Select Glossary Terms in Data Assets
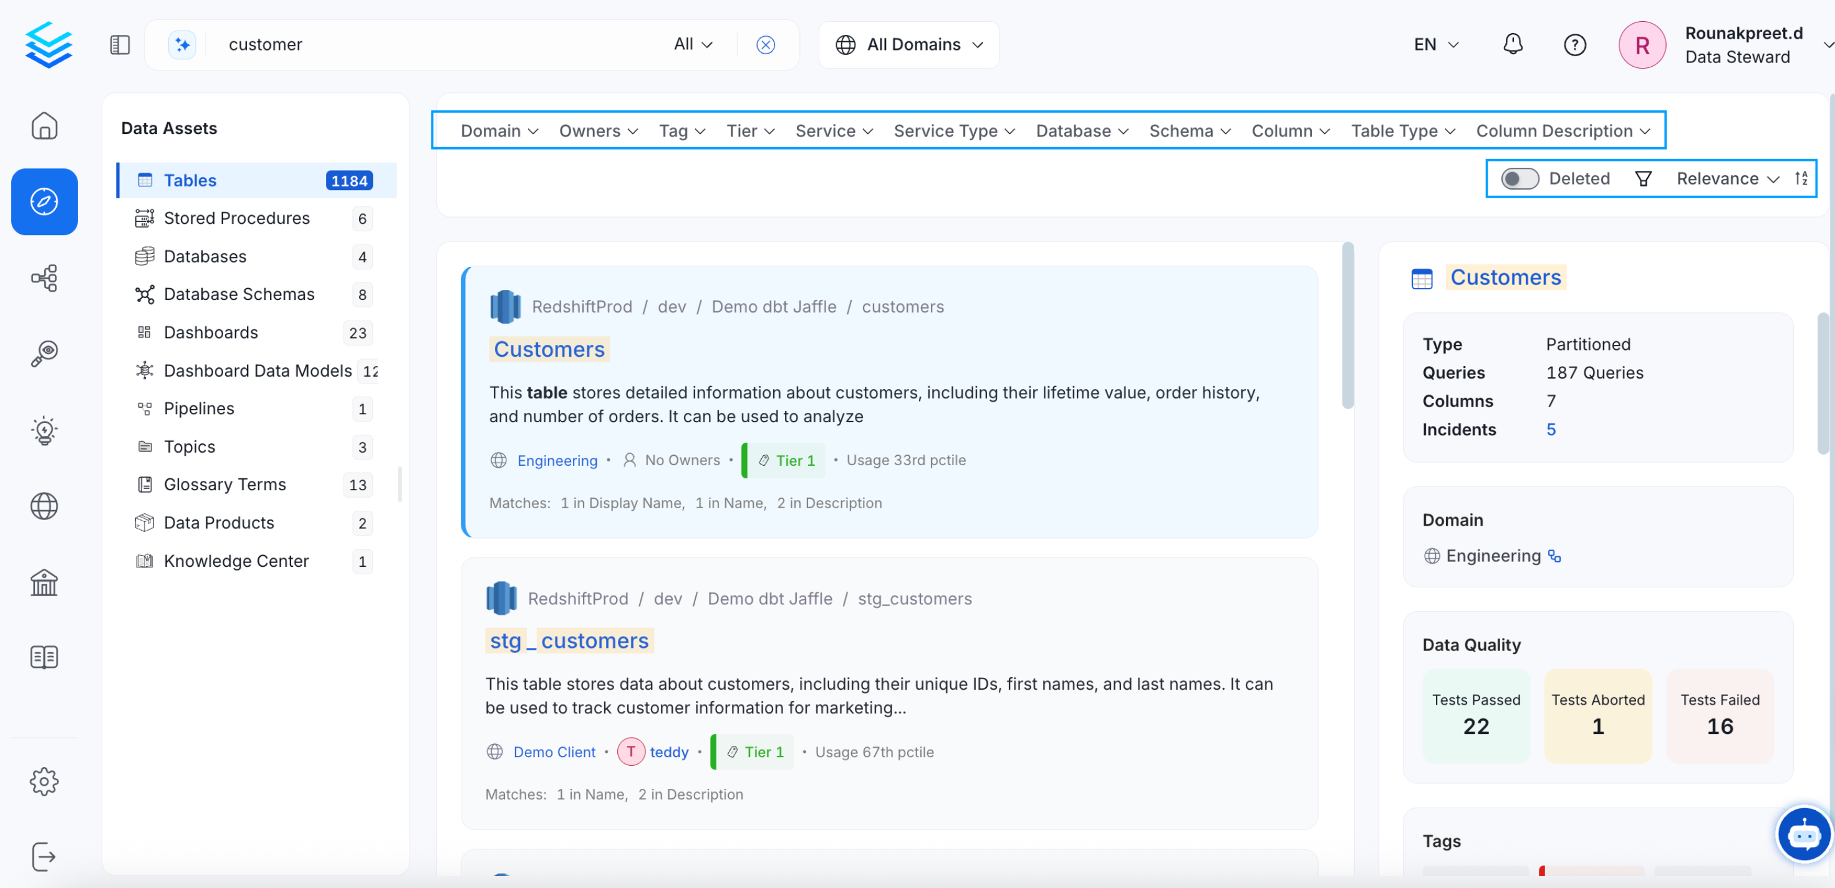Image resolution: width=1835 pixels, height=888 pixels. point(224,485)
